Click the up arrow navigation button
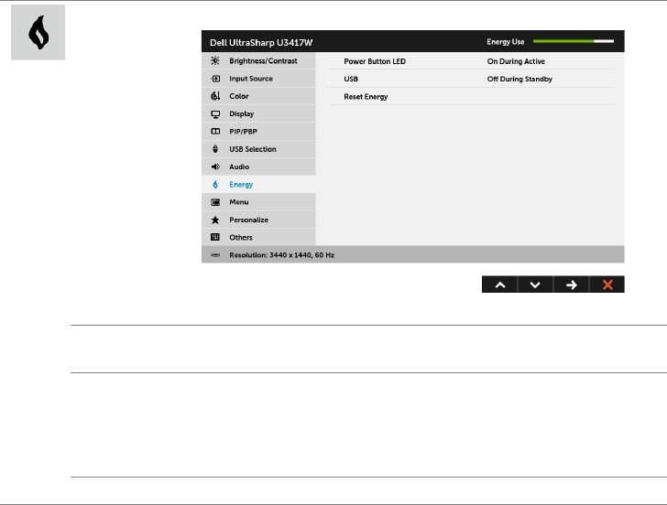 click(x=500, y=285)
